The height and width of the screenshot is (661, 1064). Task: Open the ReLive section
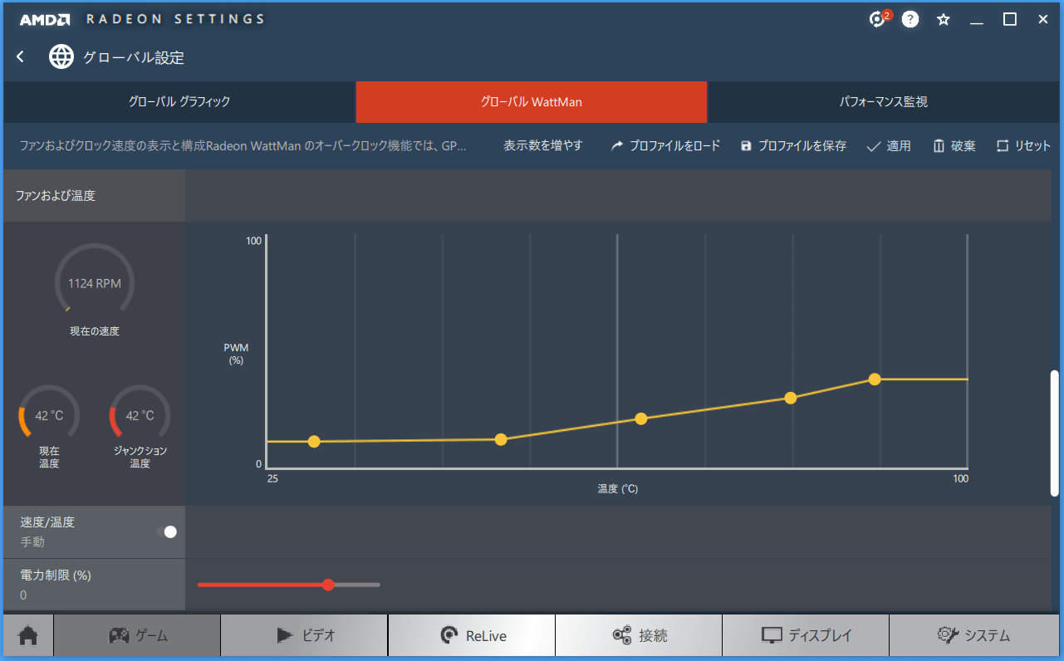(x=472, y=636)
